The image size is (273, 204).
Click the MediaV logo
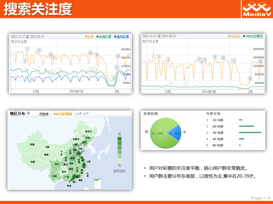[x=257, y=9]
